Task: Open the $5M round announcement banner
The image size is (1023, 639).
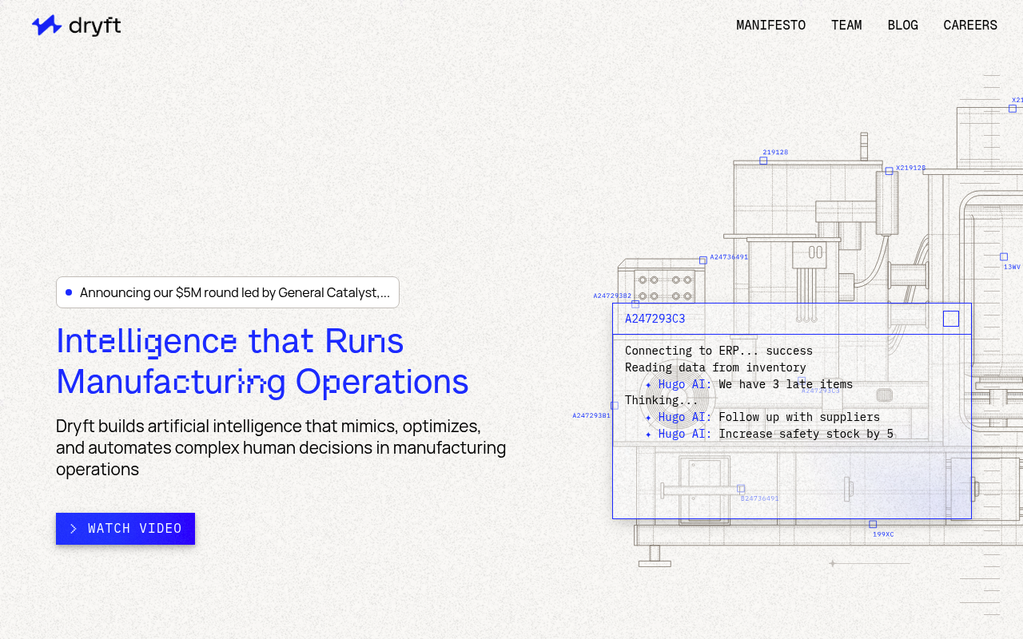Action: click(228, 292)
